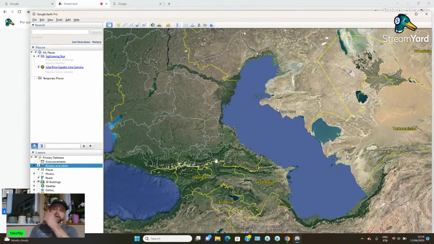
Task: Toggle the 3D Buildings layer checkbox
Action: (x=38, y=182)
